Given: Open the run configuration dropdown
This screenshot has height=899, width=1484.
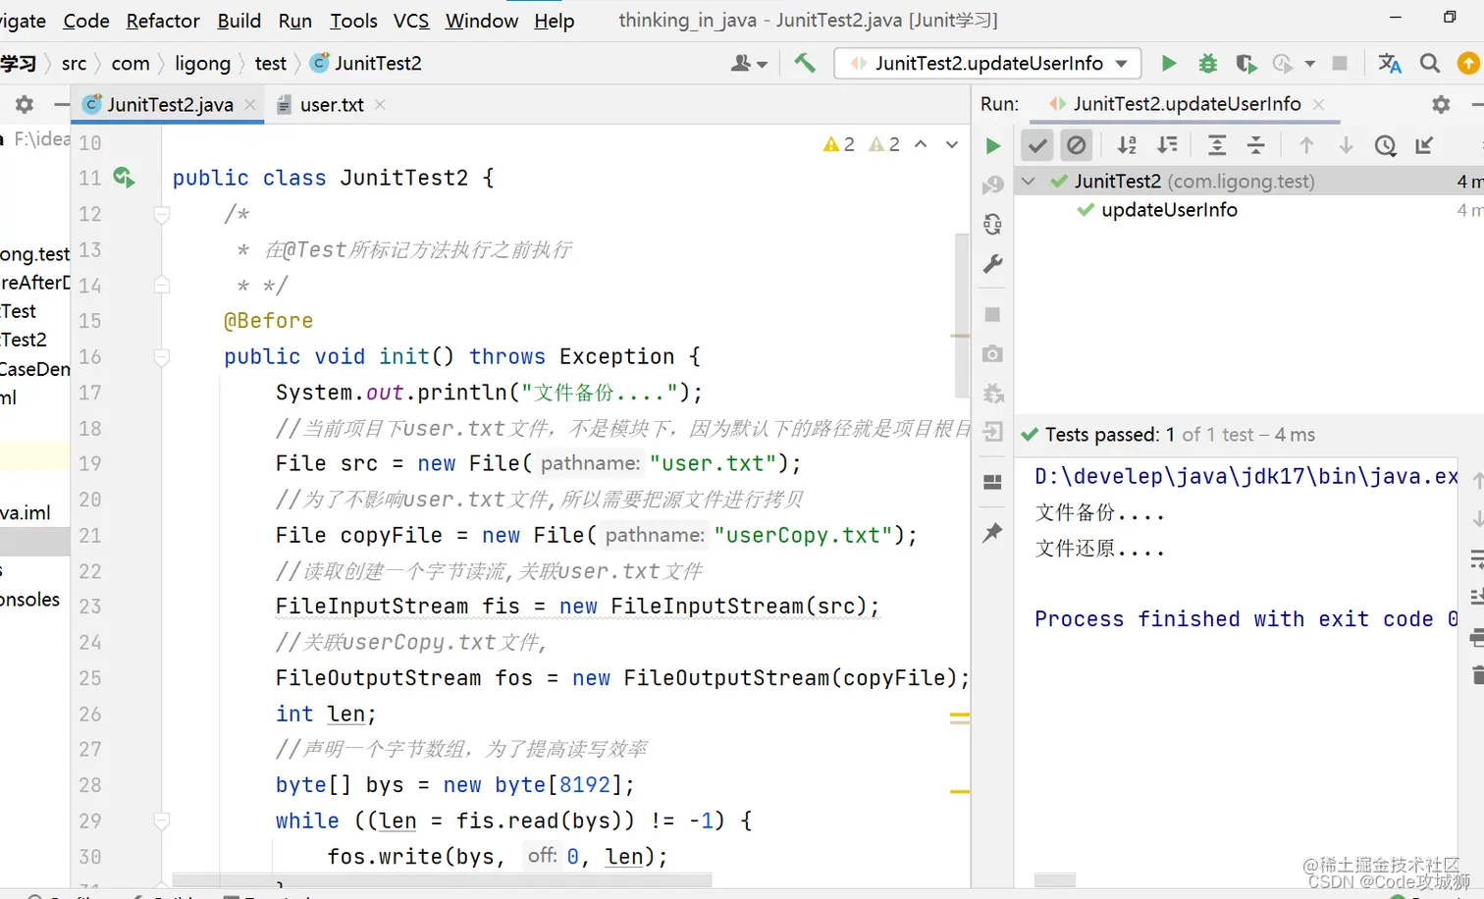Looking at the screenshot, I should point(987,63).
